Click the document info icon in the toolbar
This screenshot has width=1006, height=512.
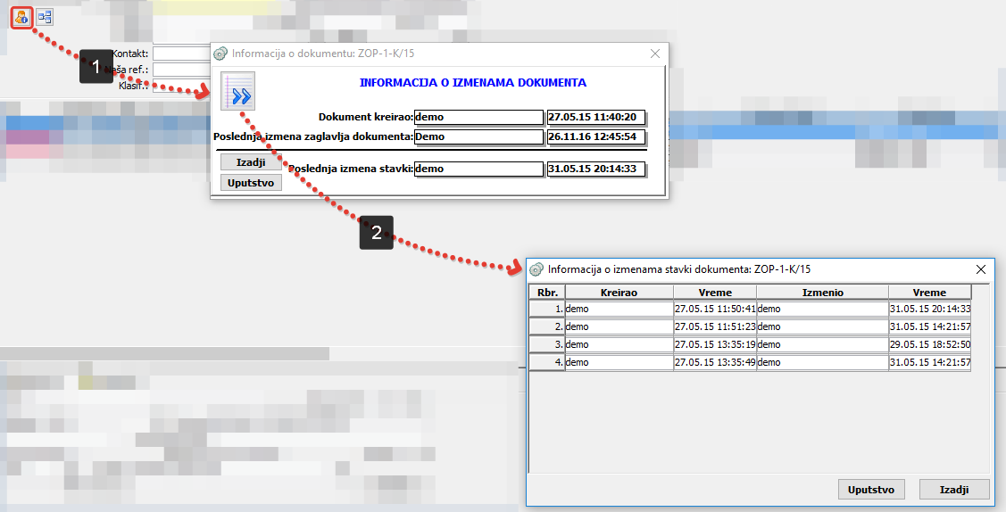pos(22,16)
